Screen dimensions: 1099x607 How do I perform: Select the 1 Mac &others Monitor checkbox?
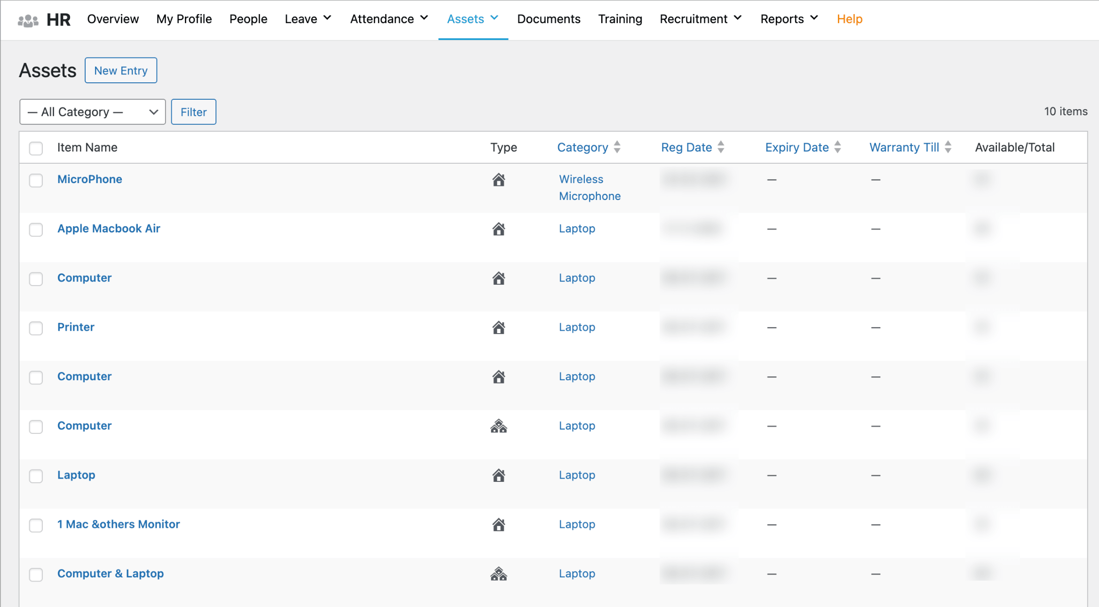pos(36,525)
